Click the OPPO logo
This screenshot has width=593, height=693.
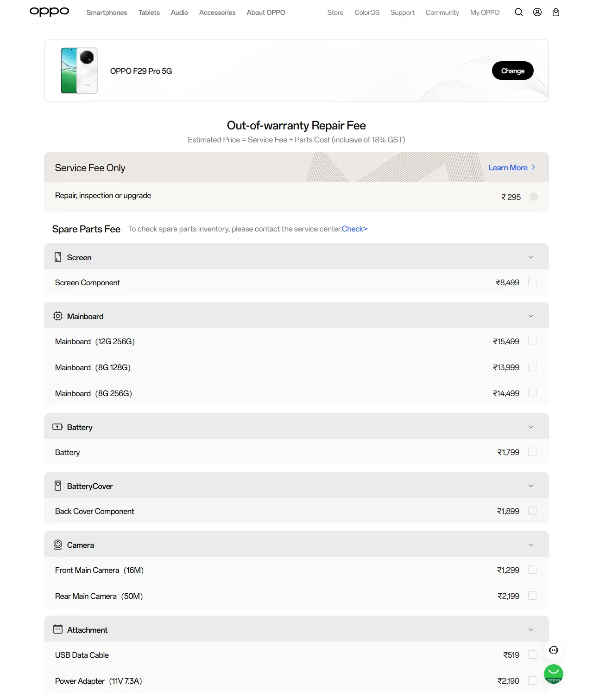click(49, 12)
